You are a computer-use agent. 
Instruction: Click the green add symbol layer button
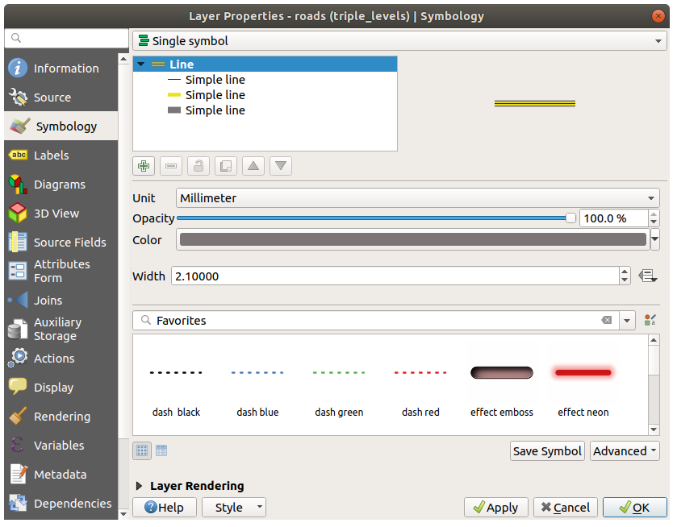pos(144,166)
